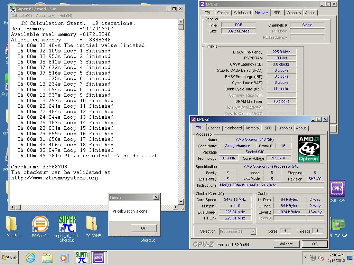Click the Checksum: 33968703 line
This screenshot has height=265, width=354.
point(39,167)
